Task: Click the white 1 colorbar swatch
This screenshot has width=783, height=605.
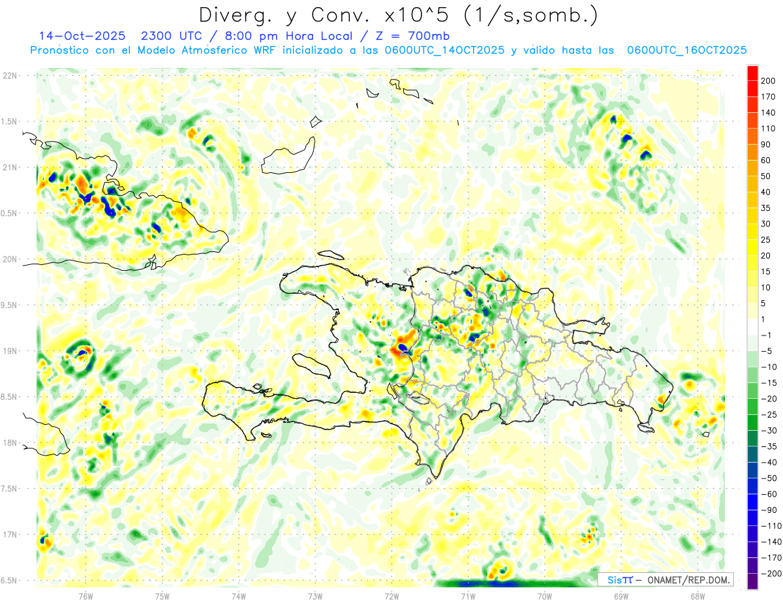Action: click(752, 327)
